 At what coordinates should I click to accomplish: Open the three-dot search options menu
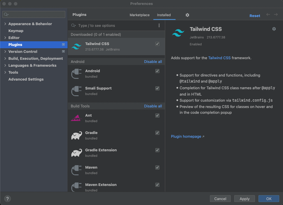pos(159,26)
